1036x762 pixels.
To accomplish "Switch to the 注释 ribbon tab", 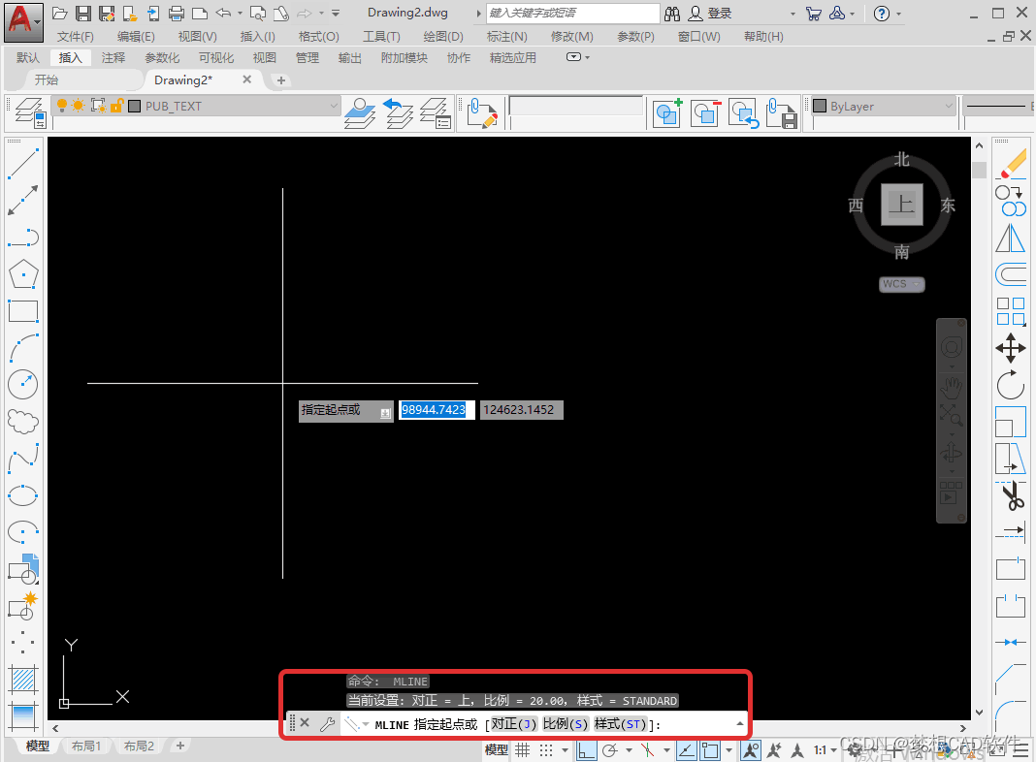I will pos(113,58).
